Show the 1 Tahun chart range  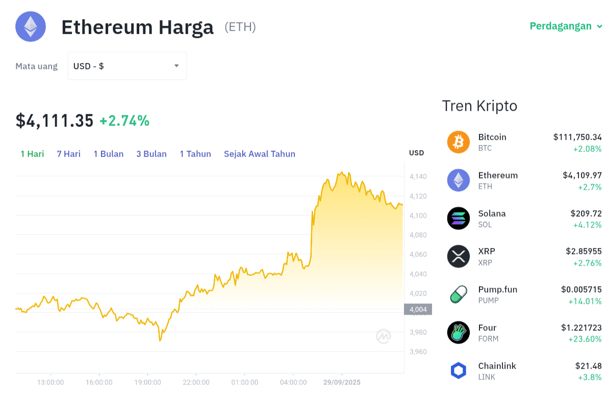click(195, 154)
